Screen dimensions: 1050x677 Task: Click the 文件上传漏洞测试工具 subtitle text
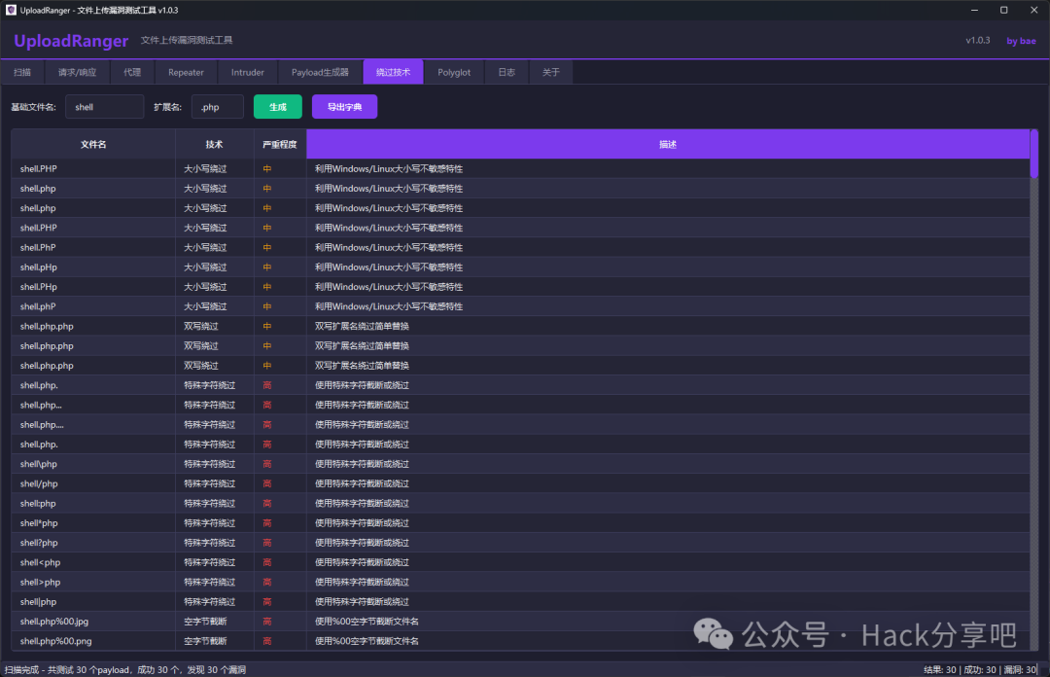pos(186,40)
